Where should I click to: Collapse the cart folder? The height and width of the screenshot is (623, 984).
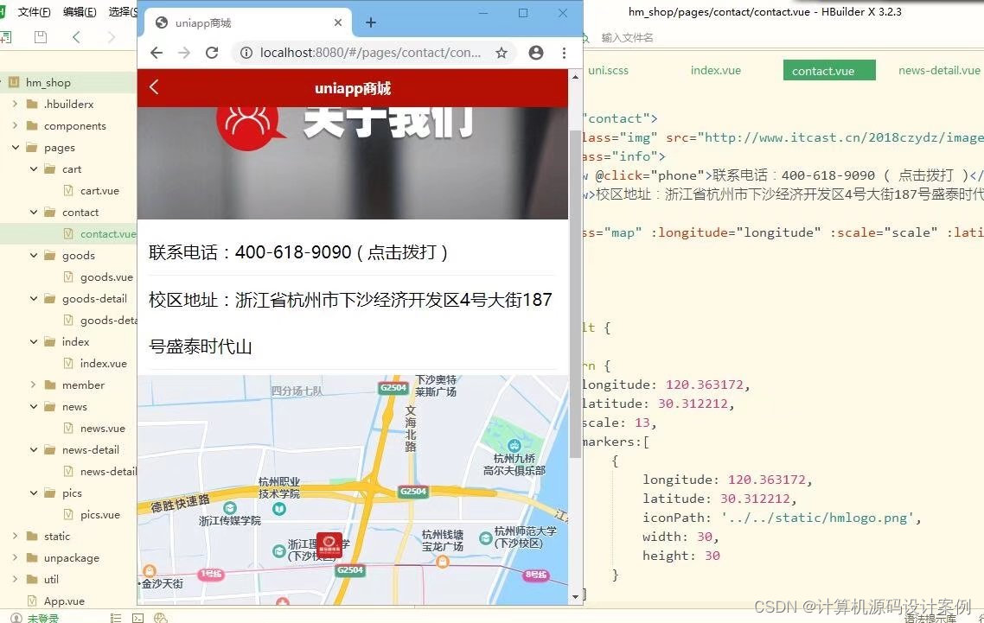coord(33,168)
